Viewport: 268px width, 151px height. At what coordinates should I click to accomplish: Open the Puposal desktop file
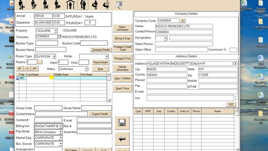point(260,42)
